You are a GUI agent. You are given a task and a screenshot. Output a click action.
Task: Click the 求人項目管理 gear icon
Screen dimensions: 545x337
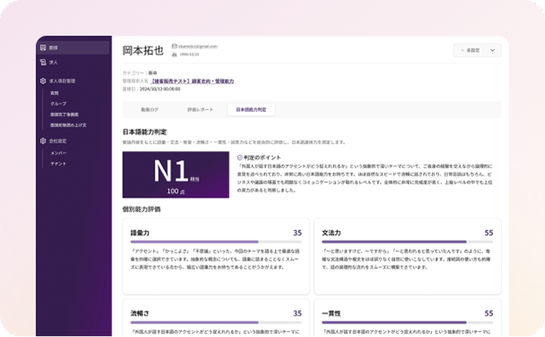pyautogui.click(x=44, y=81)
